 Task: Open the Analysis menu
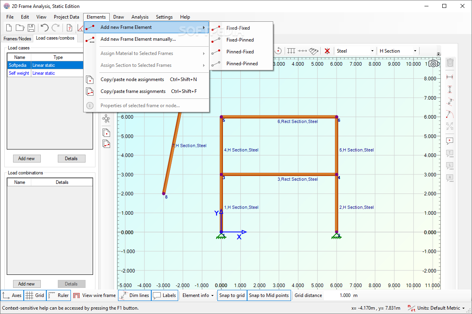(x=140, y=17)
